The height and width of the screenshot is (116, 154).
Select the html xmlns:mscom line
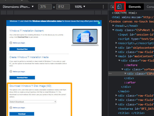[x=133, y=17]
